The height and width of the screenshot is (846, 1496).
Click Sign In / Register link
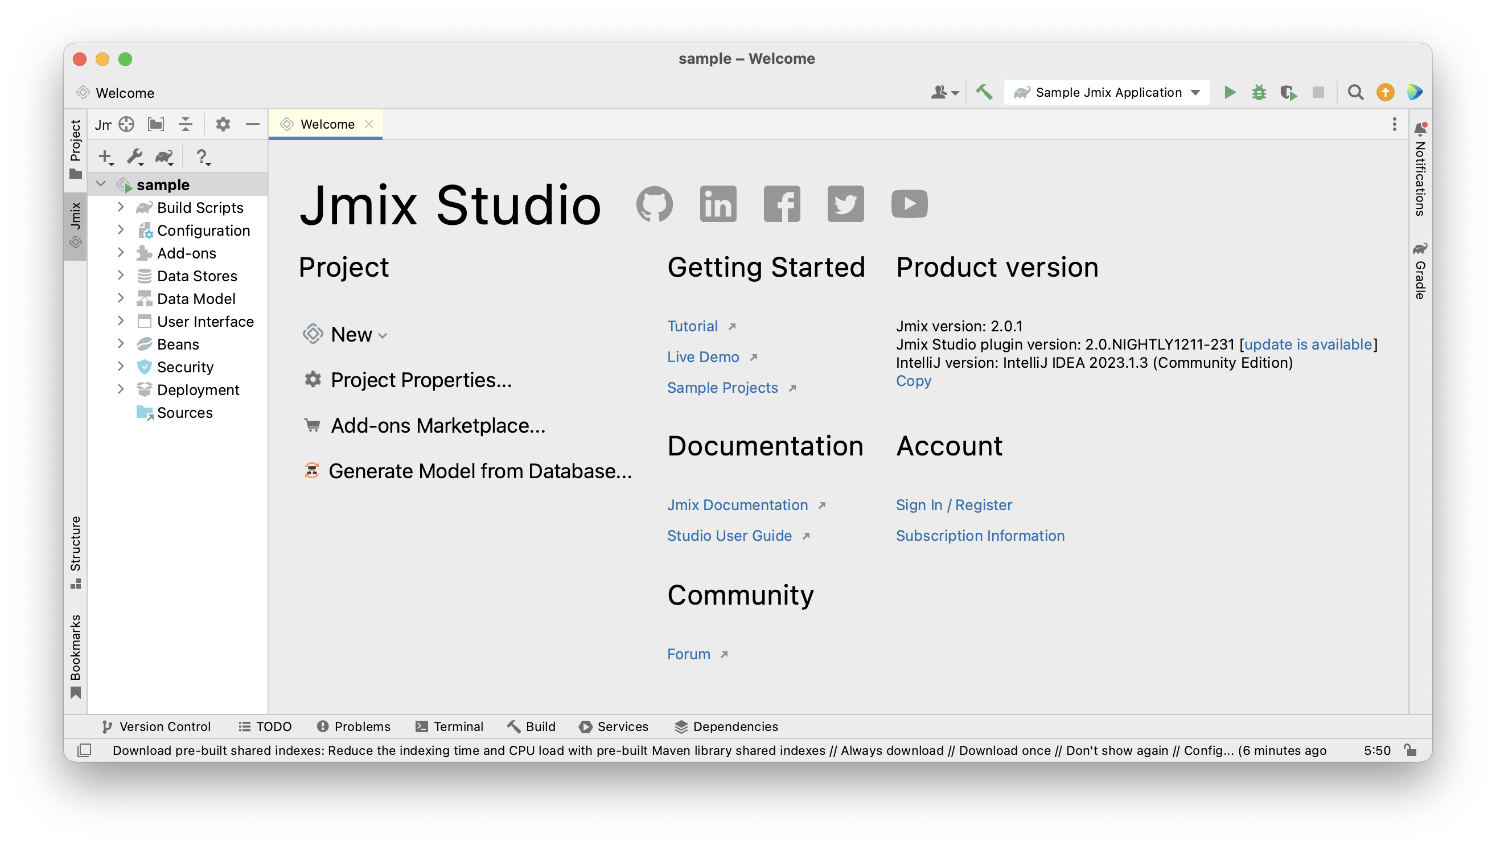tap(954, 505)
